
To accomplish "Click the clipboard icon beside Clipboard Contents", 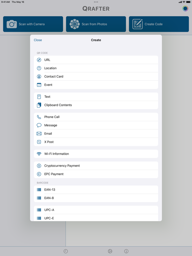I will pos(39,105).
